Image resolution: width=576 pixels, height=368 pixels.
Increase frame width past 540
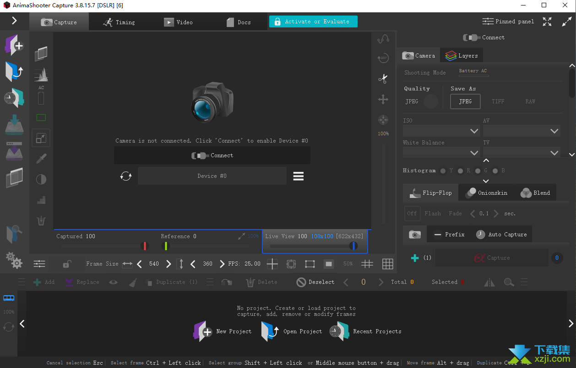[x=168, y=264]
